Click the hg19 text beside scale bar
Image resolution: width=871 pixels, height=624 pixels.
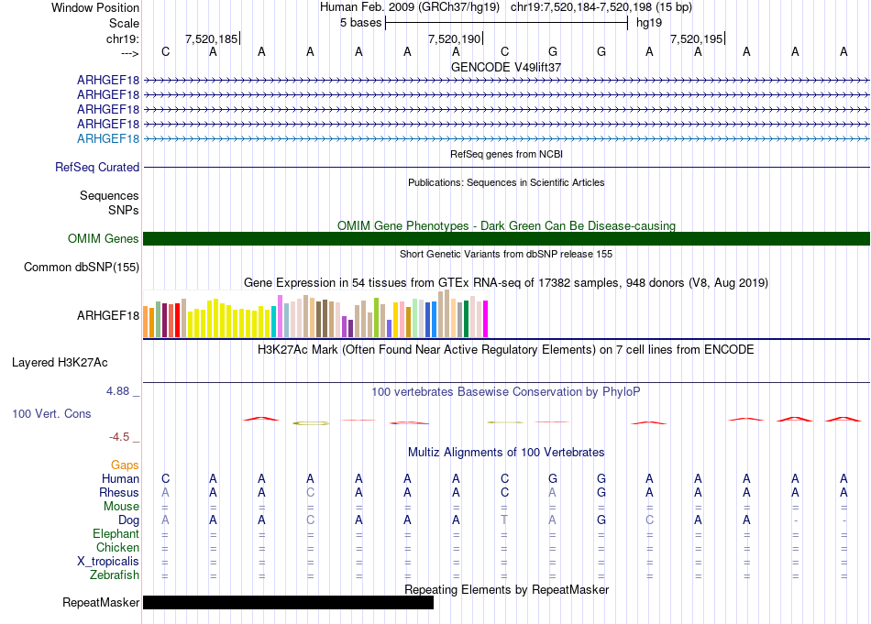pyautogui.click(x=649, y=23)
